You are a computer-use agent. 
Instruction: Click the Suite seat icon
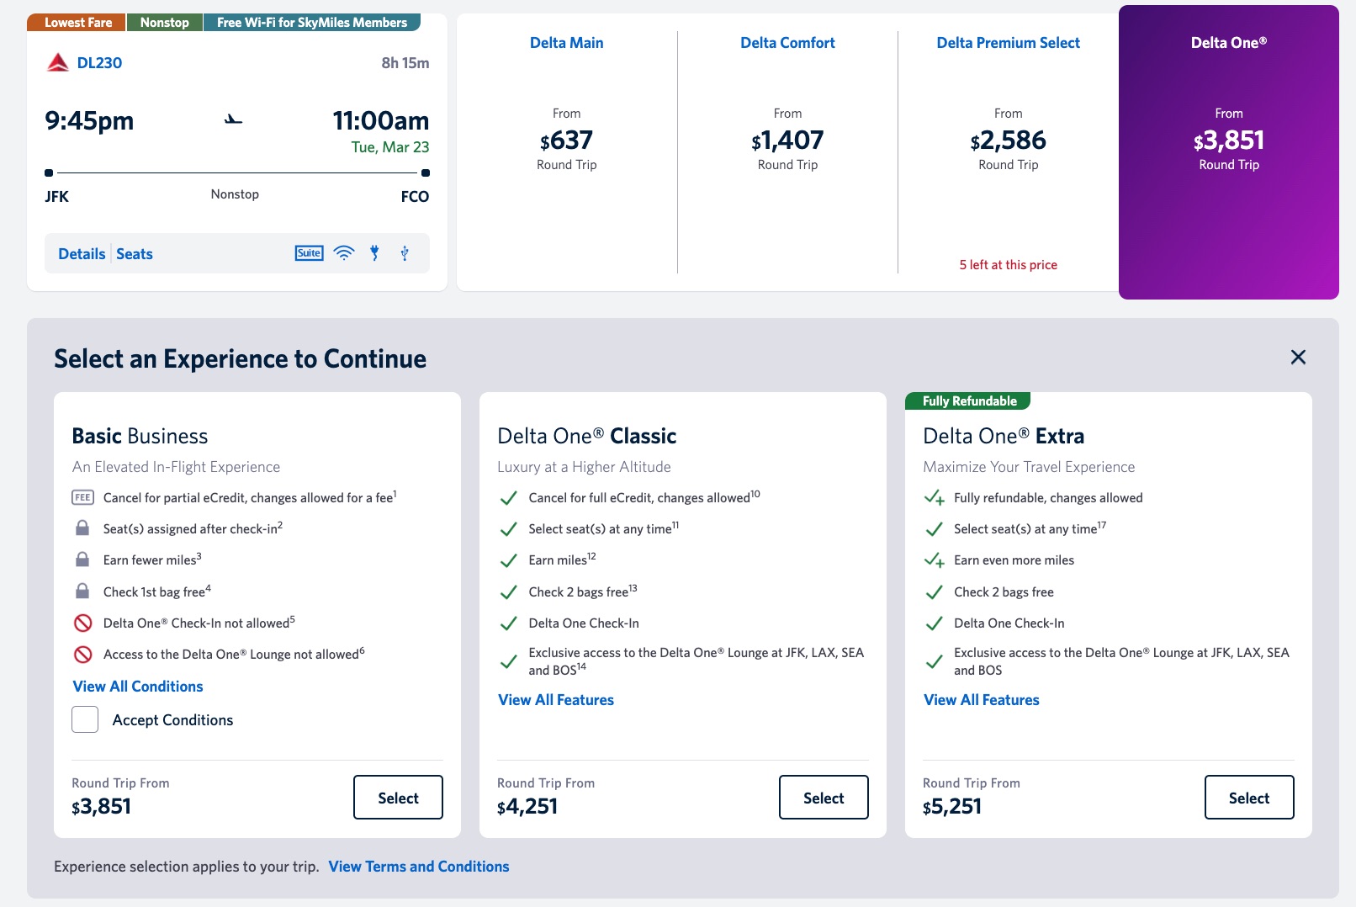(x=309, y=253)
